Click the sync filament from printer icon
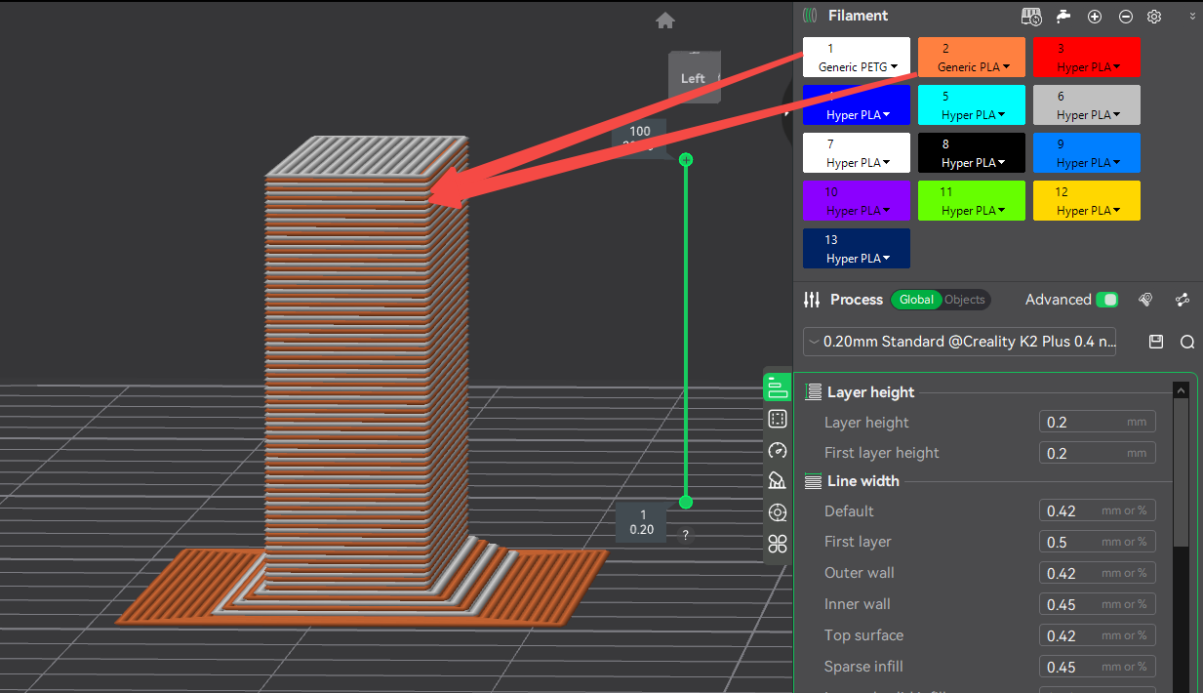The width and height of the screenshot is (1203, 693). click(1031, 17)
